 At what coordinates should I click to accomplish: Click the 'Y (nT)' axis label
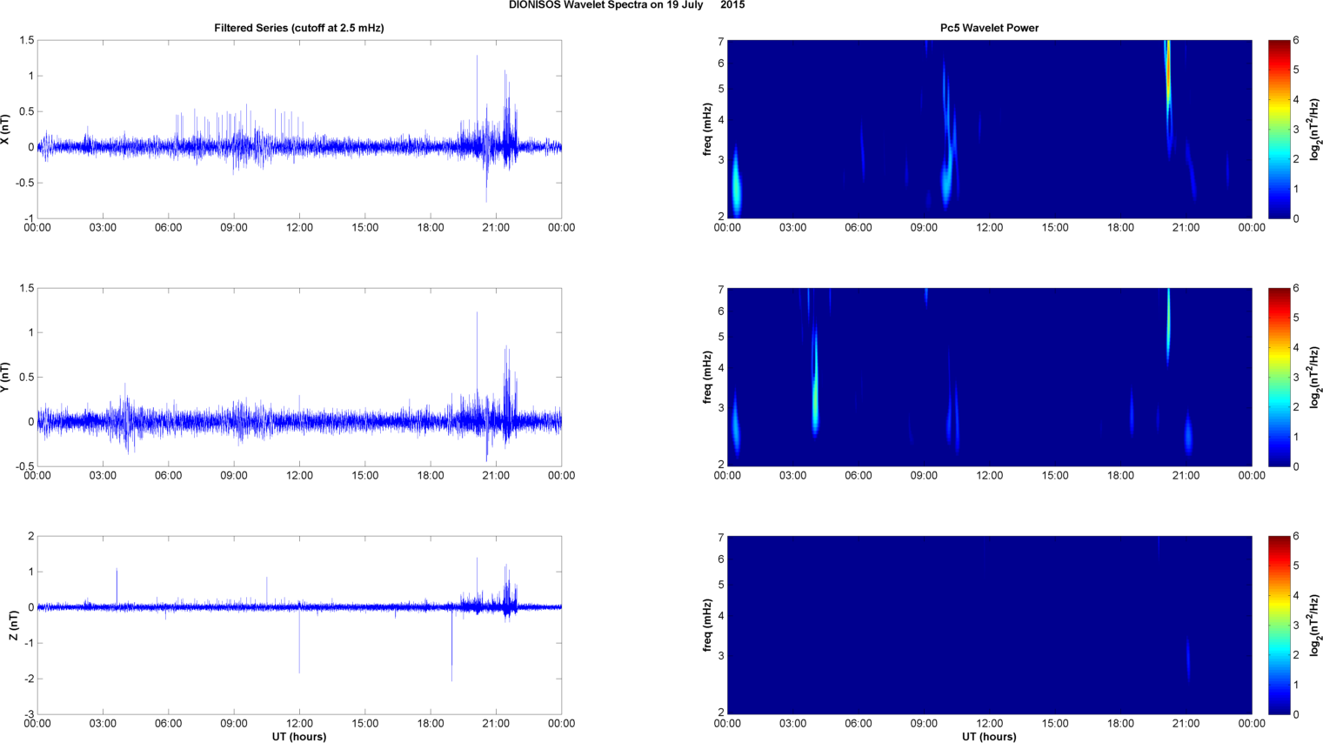(5, 378)
